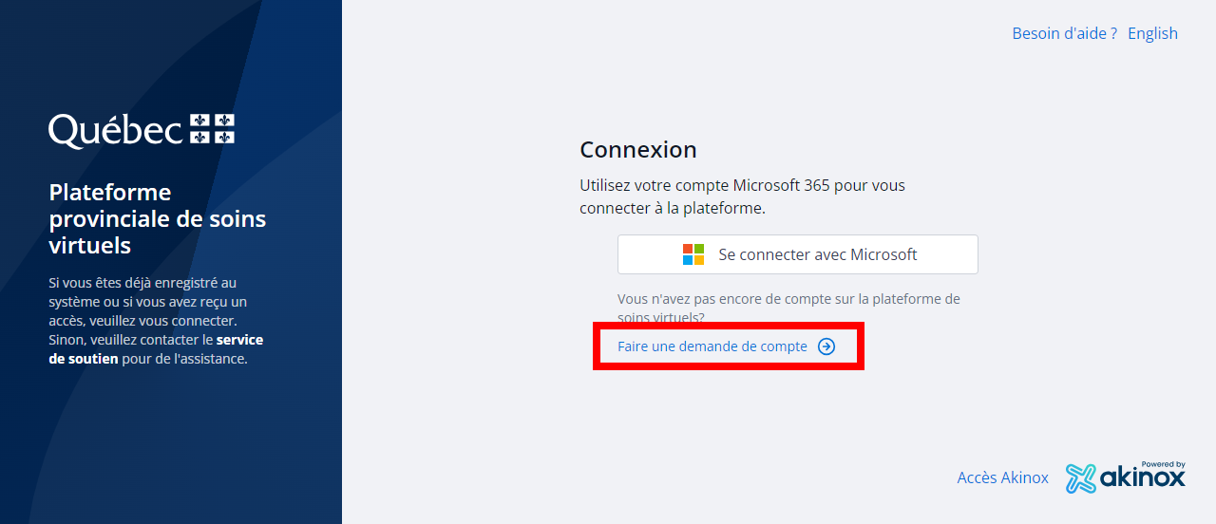Click the small 'Powered by' label
The image size is (1216, 524).
(x=1164, y=464)
